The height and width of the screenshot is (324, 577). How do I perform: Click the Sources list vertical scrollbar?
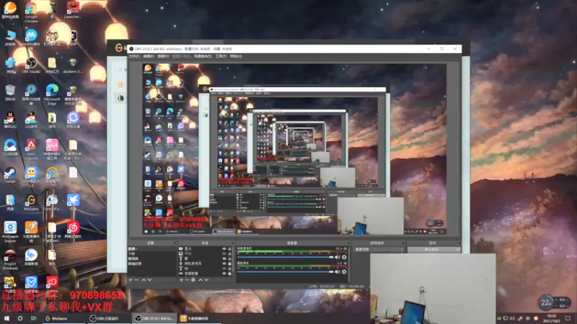click(x=233, y=261)
